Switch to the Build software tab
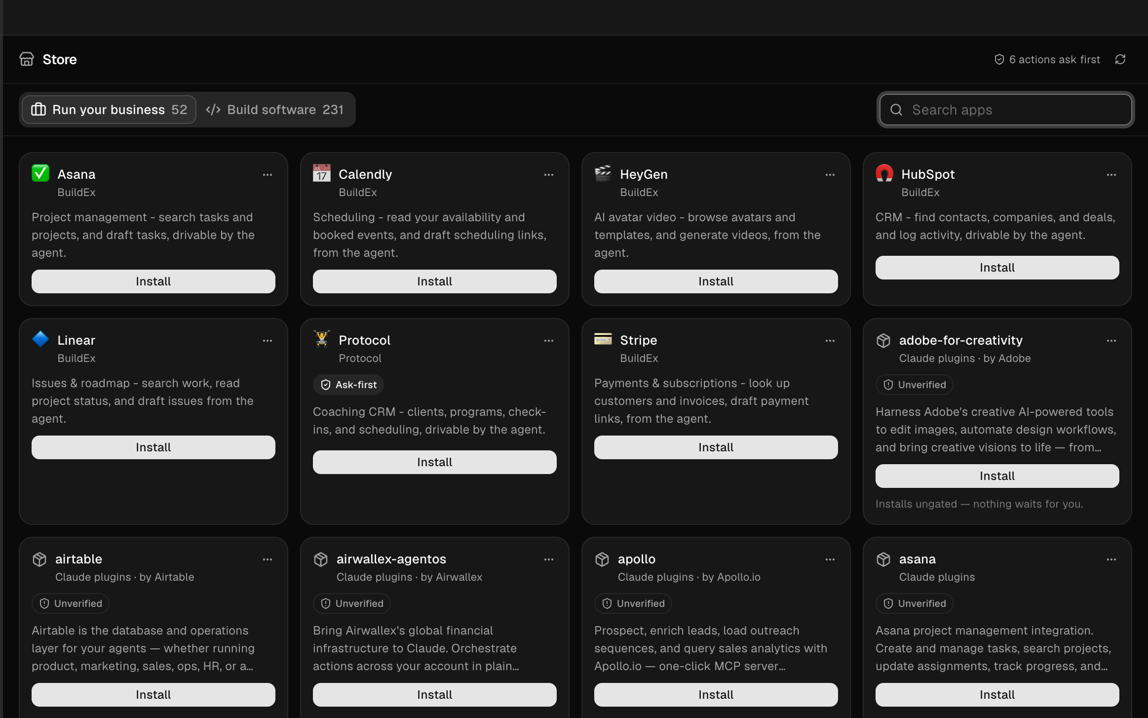 275,110
